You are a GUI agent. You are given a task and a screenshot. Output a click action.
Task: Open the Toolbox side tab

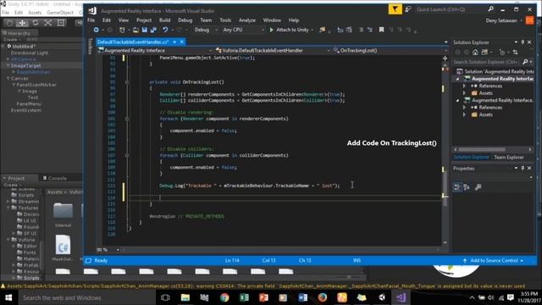[91, 46]
